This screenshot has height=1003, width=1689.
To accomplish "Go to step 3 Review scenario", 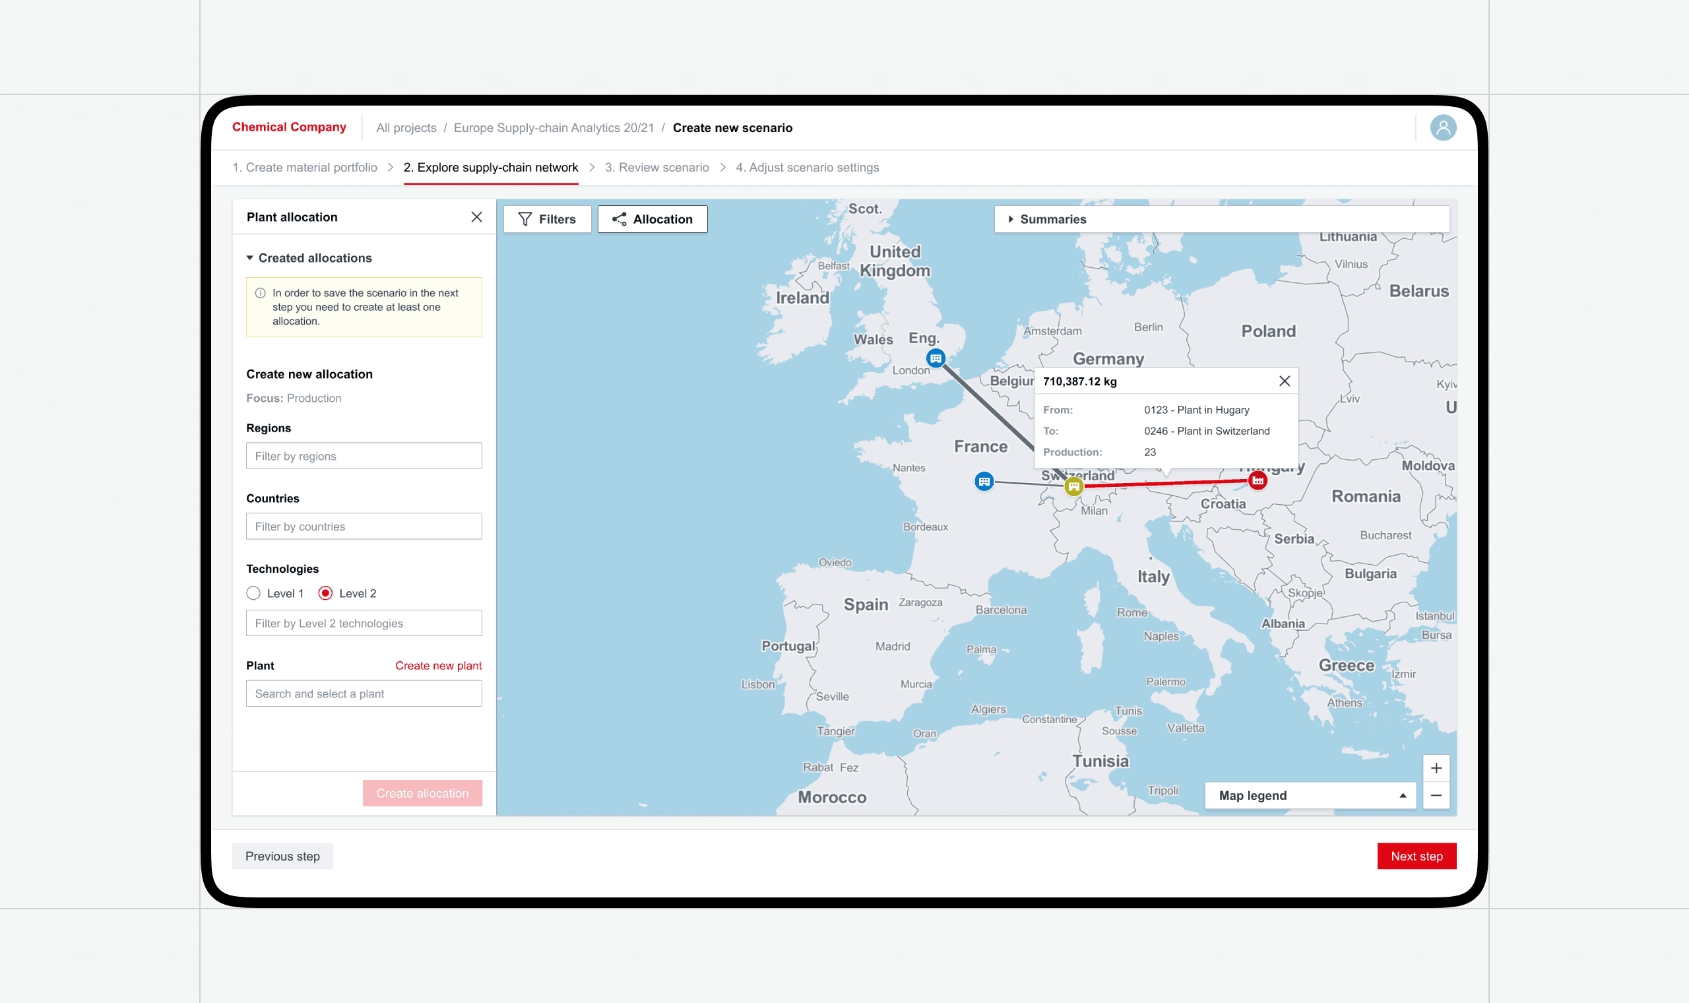I will tap(656, 168).
